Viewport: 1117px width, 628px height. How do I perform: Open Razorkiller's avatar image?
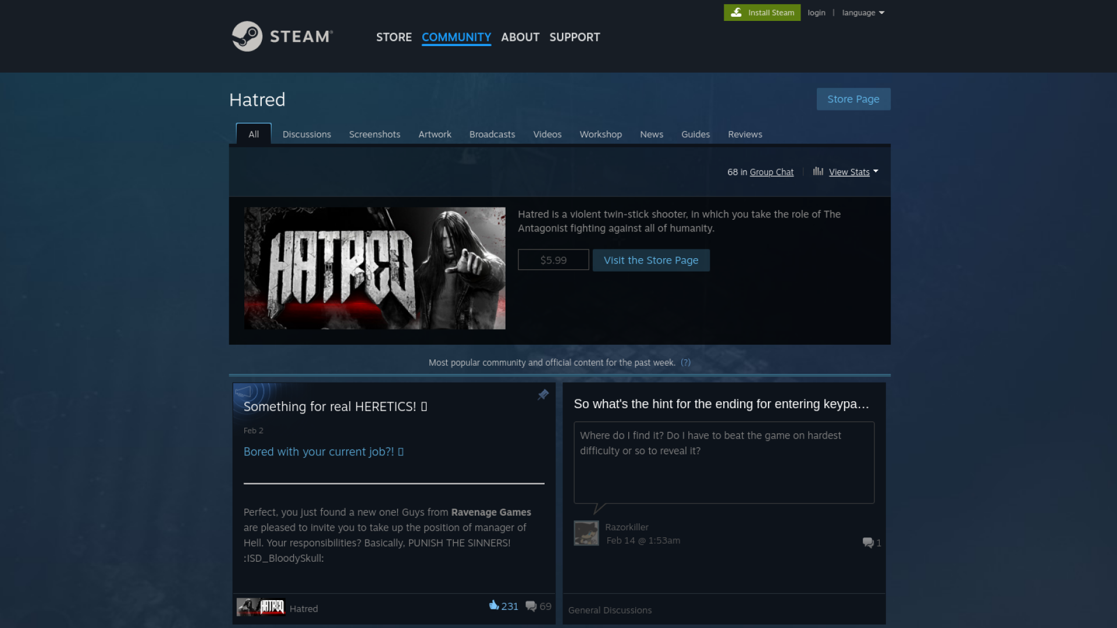click(586, 533)
